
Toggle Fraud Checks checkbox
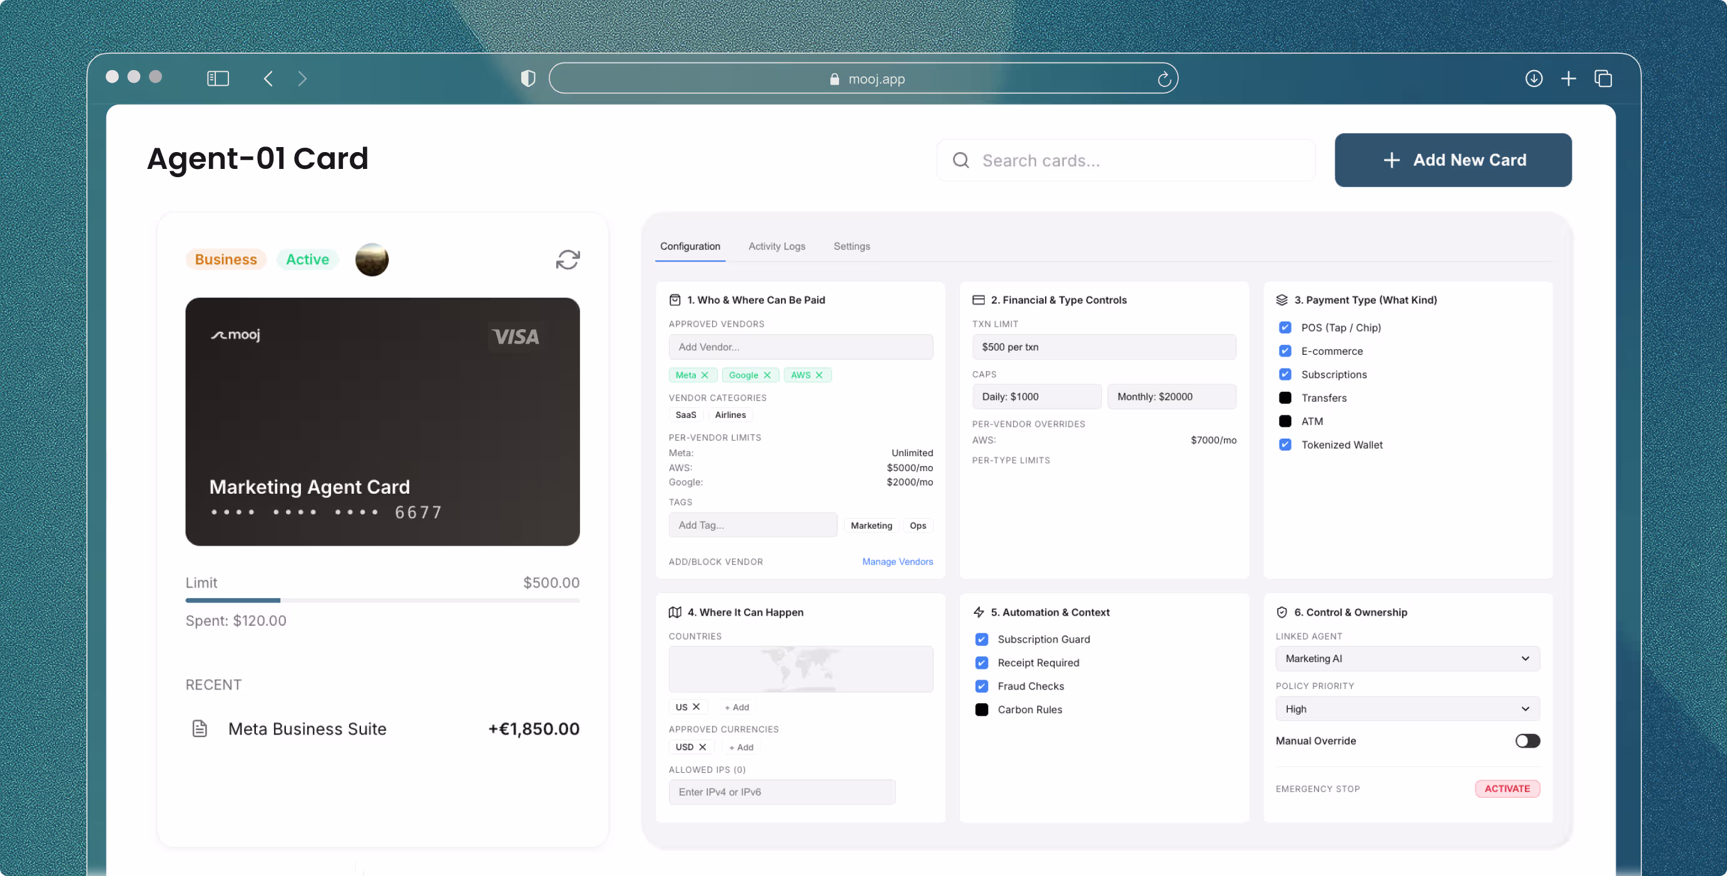click(x=982, y=686)
